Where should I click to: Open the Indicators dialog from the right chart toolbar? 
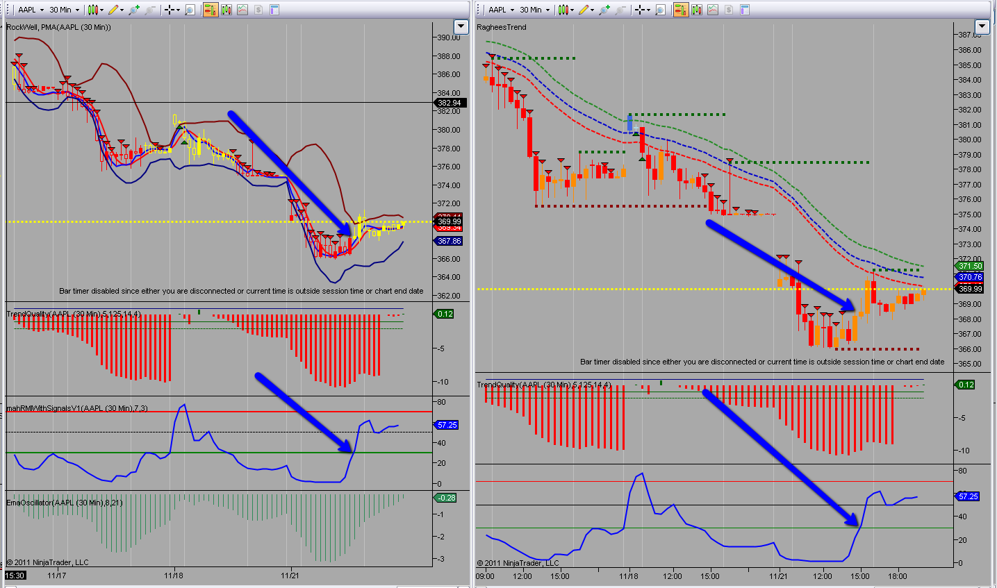tap(713, 10)
